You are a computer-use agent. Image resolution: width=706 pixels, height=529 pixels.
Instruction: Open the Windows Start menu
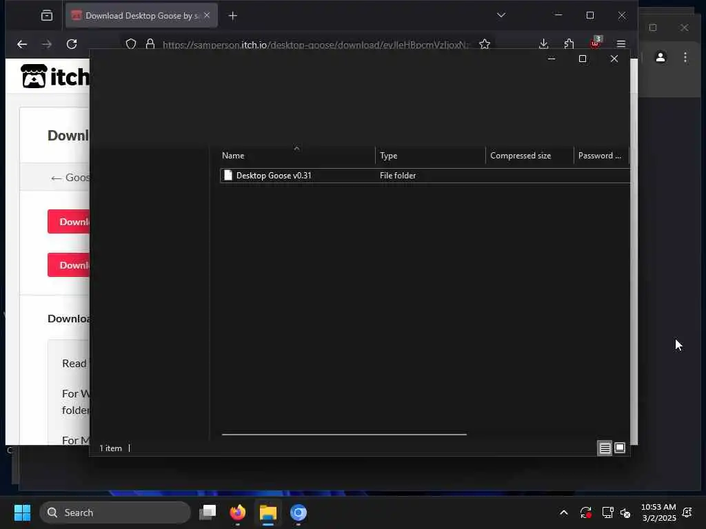tap(22, 512)
